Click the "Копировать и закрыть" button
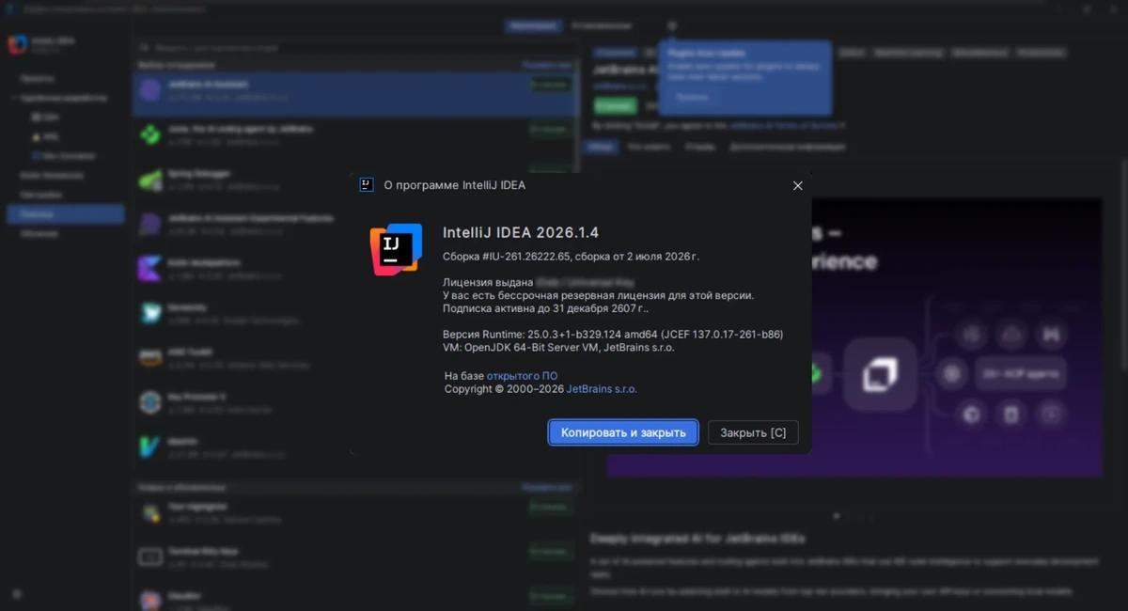This screenshot has height=611, width=1128. (x=623, y=432)
